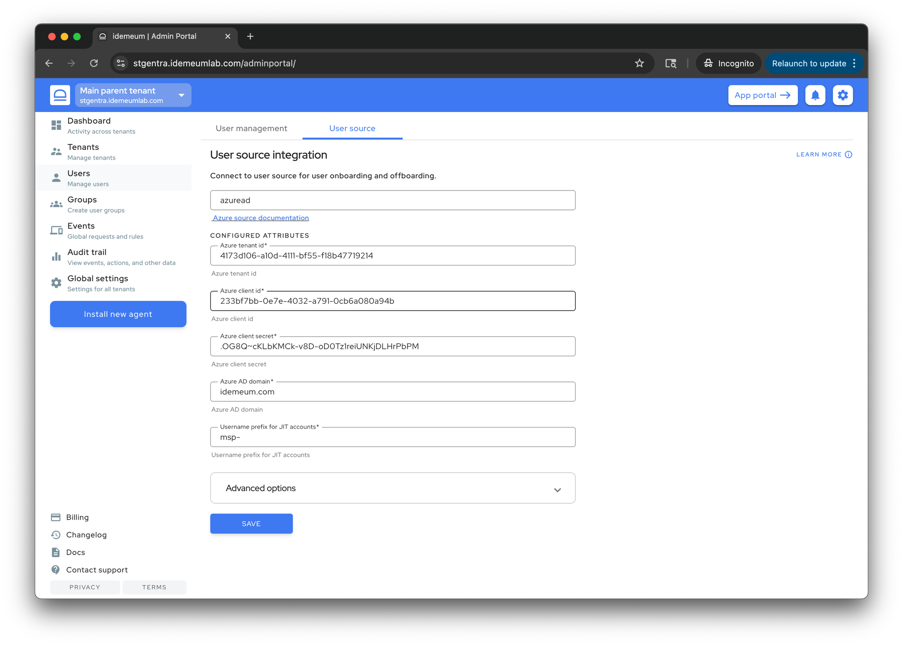Click the PRIVACY button
This screenshot has height=645, width=903.
(x=85, y=587)
